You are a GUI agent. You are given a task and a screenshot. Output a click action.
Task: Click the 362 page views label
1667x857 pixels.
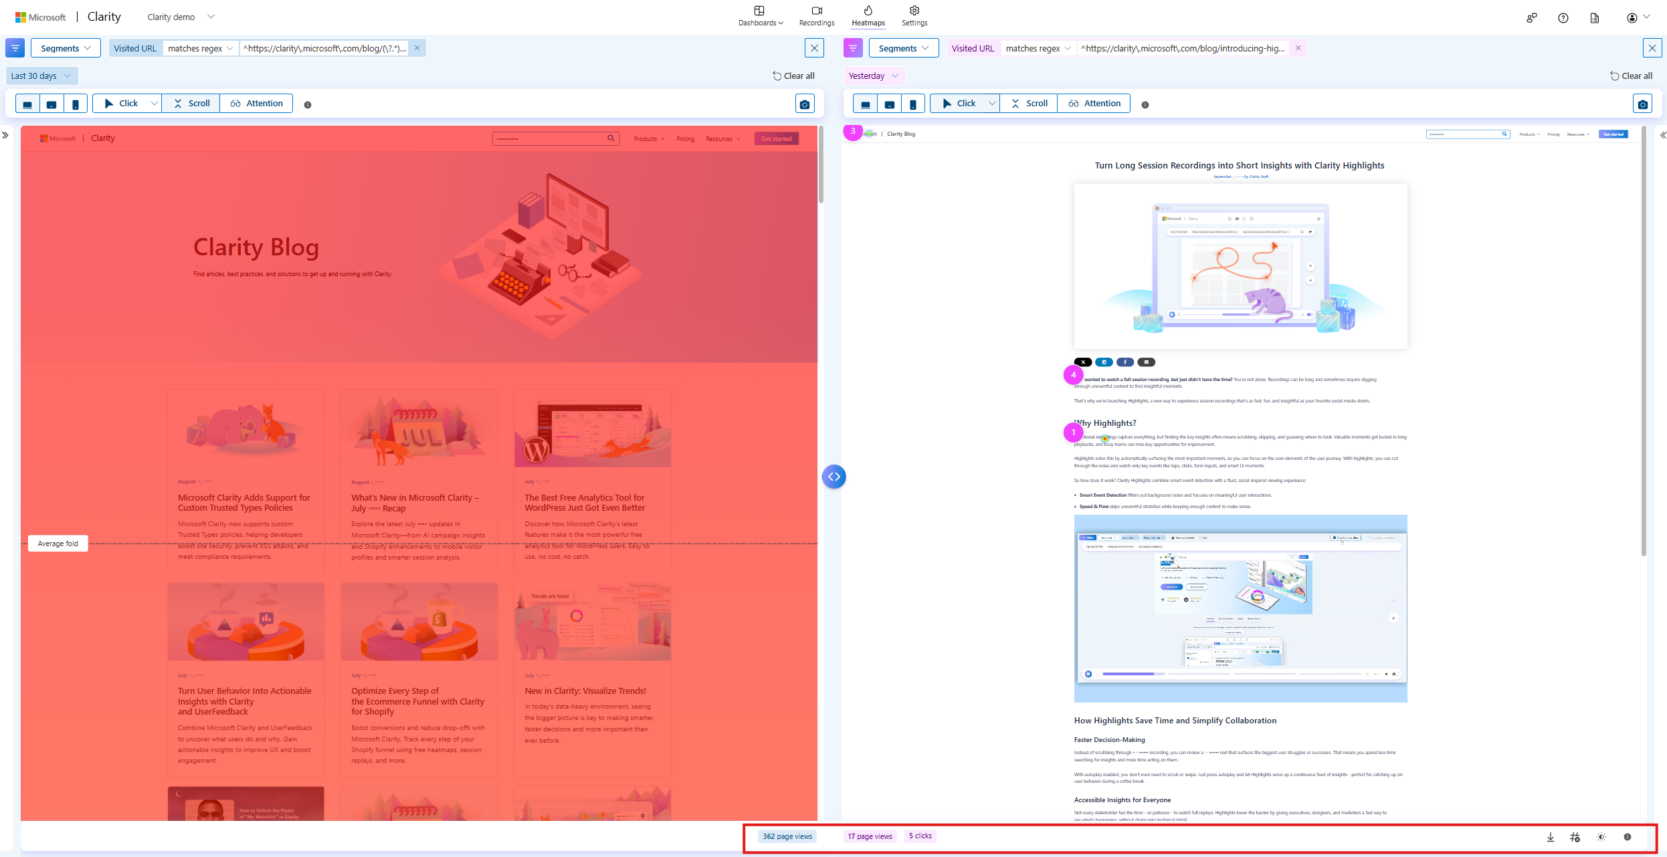click(787, 836)
